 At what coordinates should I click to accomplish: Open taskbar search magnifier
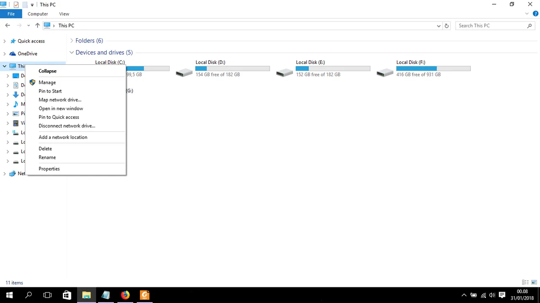point(29,295)
